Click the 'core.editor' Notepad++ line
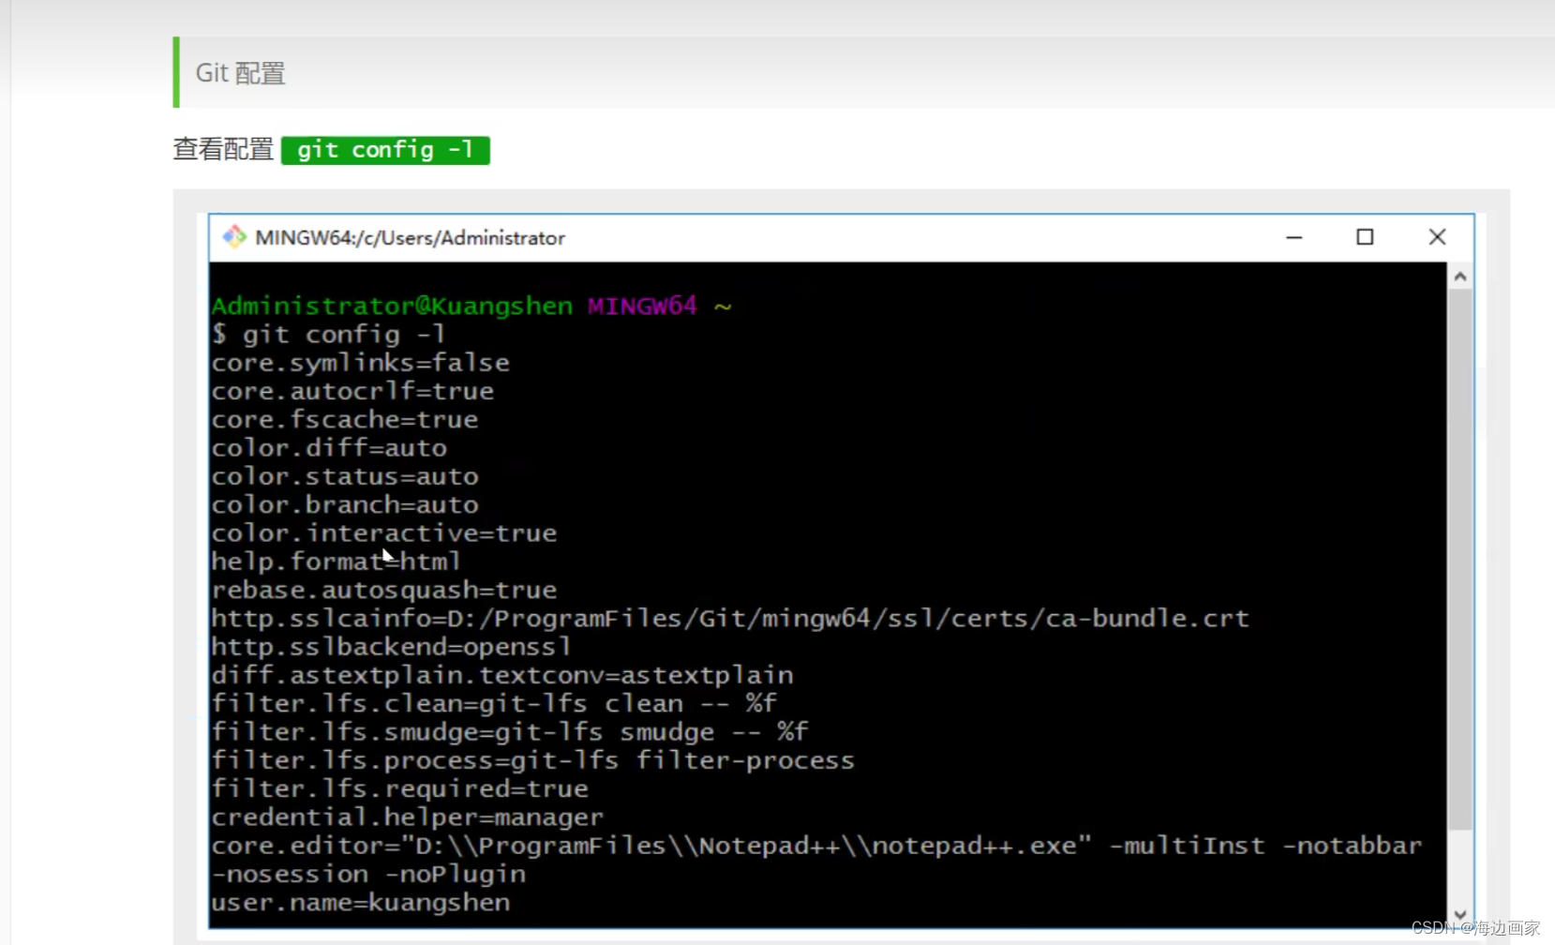The width and height of the screenshot is (1555, 945). tap(816, 846)
